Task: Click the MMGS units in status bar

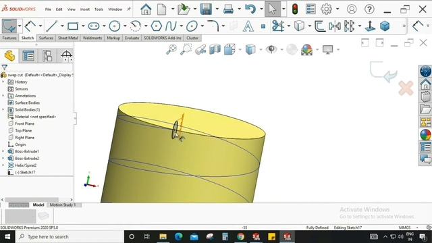Action: pyautogui.click(x=404, y=227)
